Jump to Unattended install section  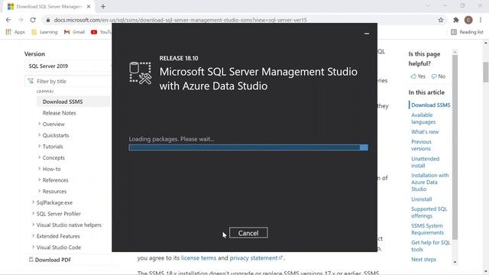tap(426, 162)
